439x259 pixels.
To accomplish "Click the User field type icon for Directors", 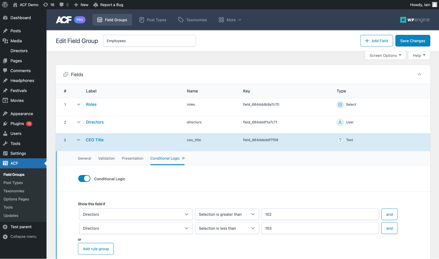I will click(340, 122).
